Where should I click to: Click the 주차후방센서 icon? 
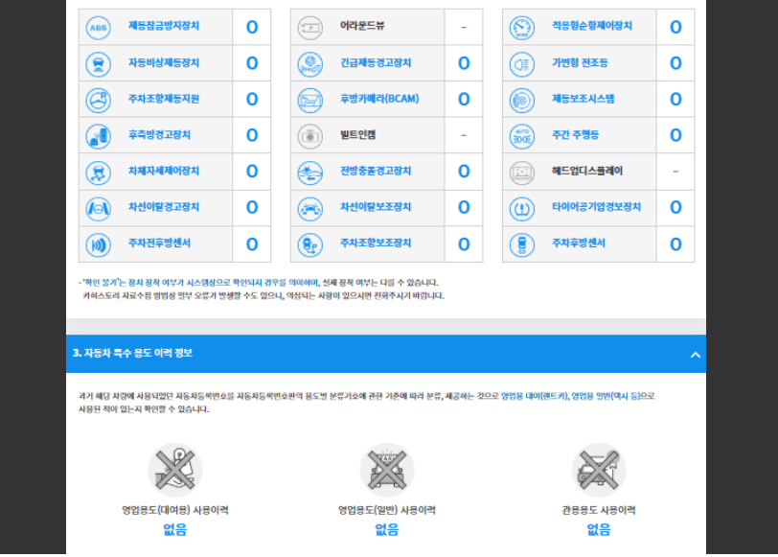pos(522,245)
